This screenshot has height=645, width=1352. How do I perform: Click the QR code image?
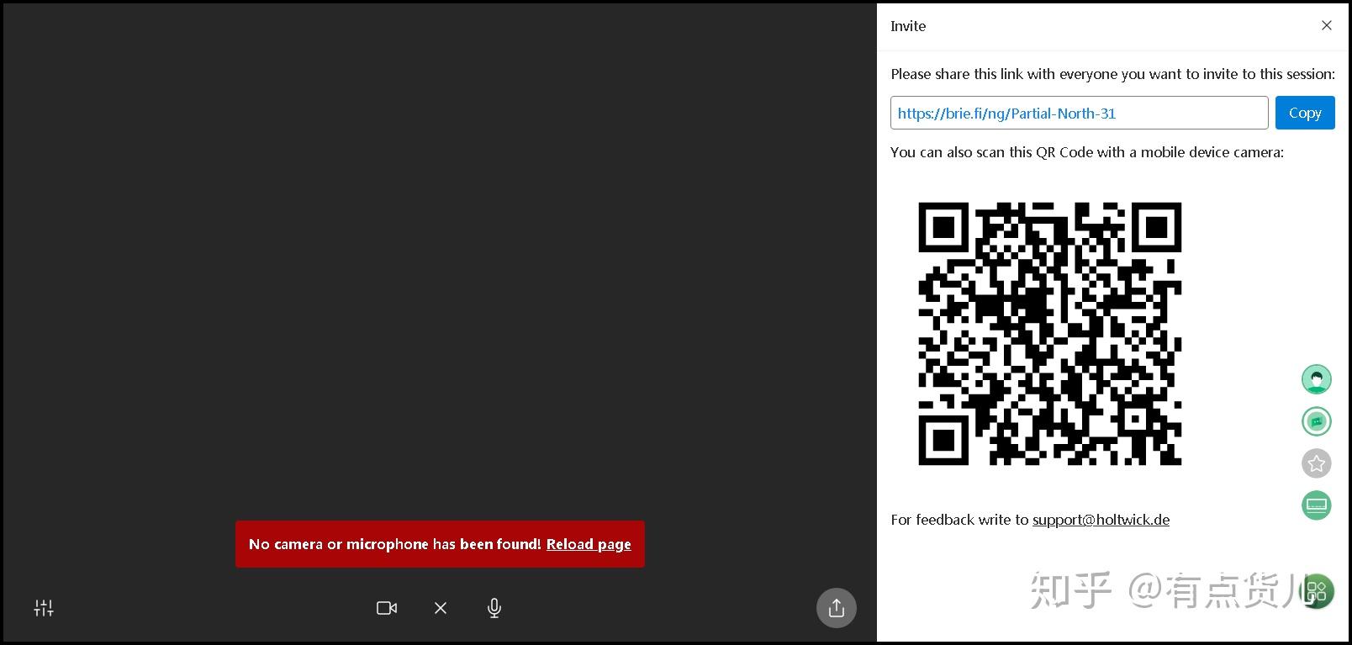[x=1050, y=334]
